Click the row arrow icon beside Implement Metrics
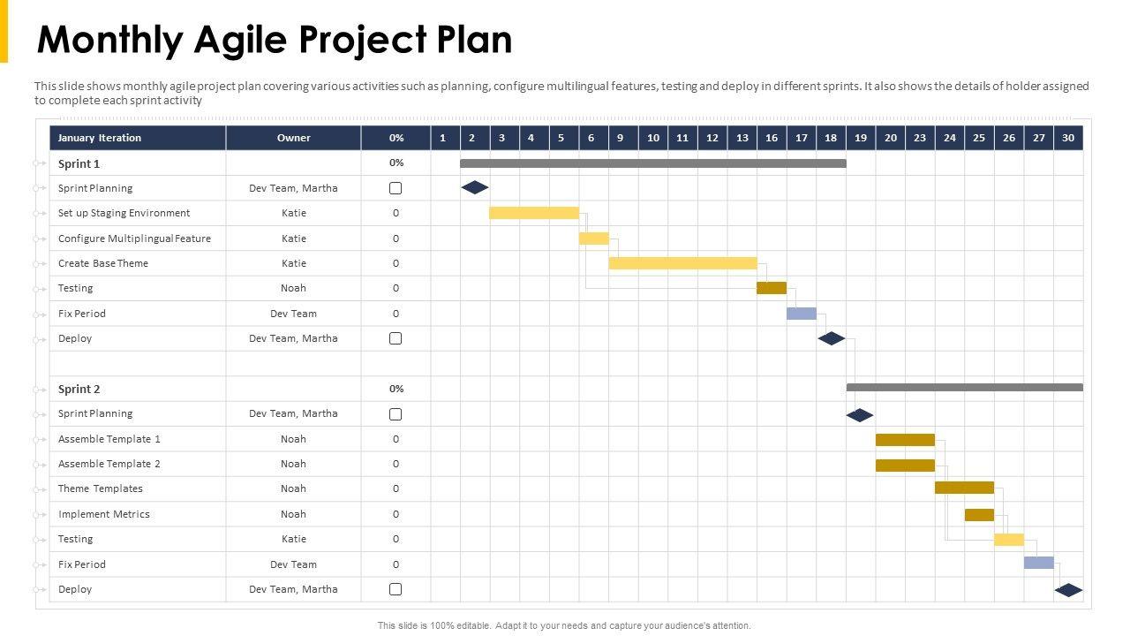Viewport: 1130px width, 636px height. [x=41, y=514]
